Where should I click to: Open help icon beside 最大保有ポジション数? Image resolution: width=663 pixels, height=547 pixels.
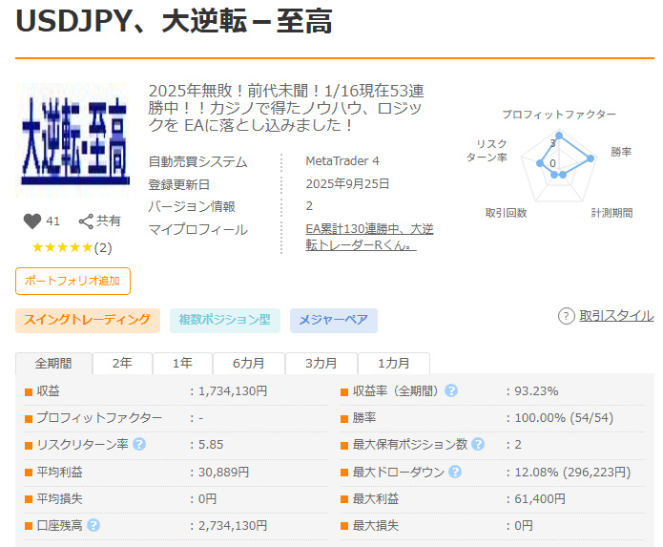pyautogui.click(x=478, y=444)
